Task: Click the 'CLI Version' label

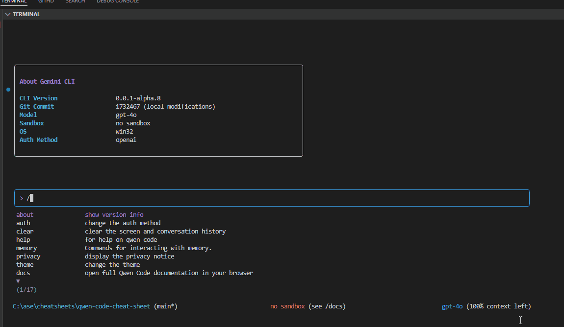Action: point(38,98)
